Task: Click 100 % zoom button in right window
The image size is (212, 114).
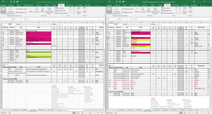Action: 148,10
